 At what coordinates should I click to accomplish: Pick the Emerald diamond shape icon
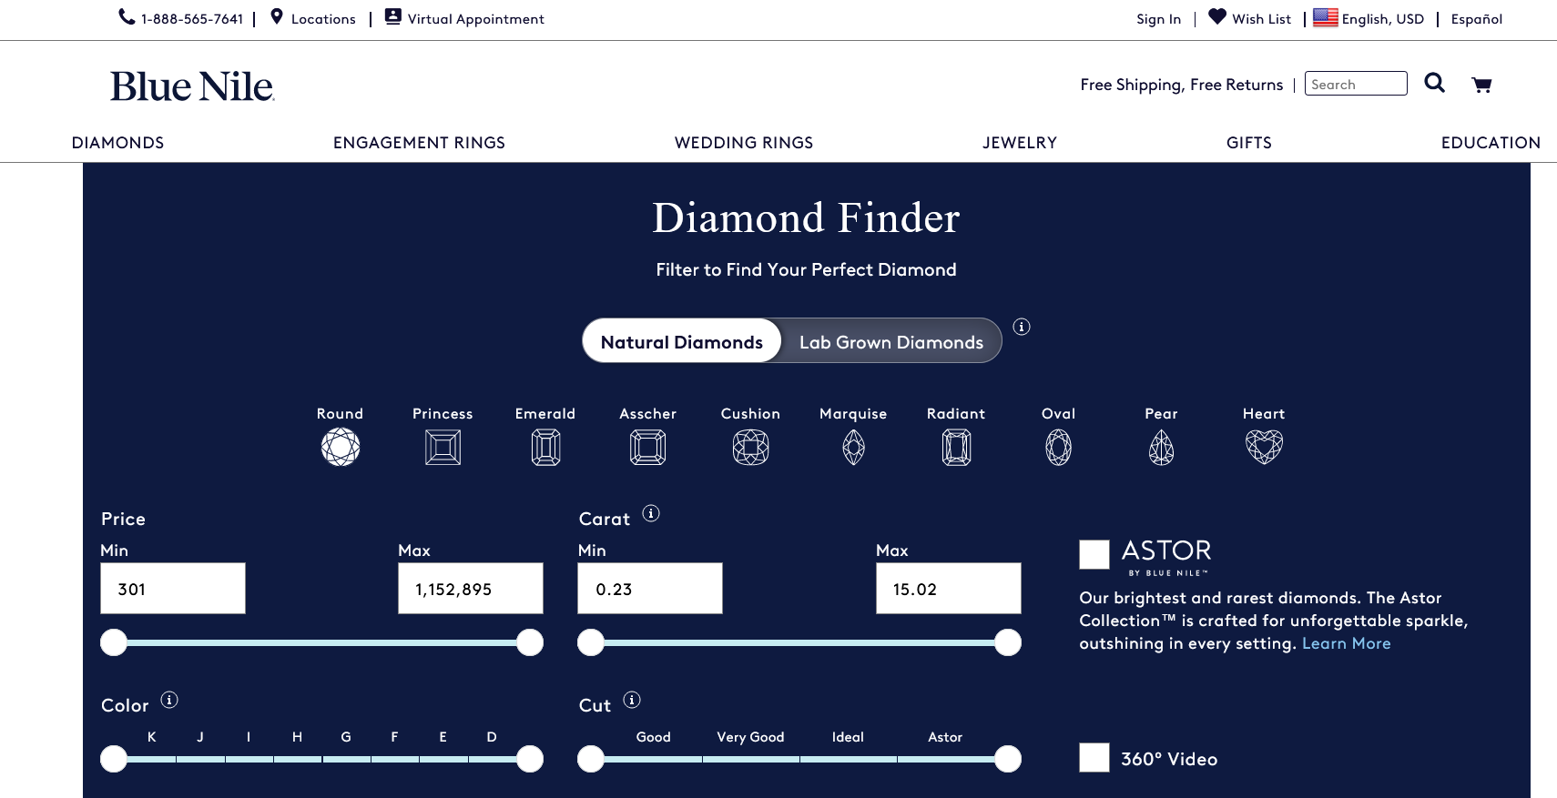(x=545, y=448)
